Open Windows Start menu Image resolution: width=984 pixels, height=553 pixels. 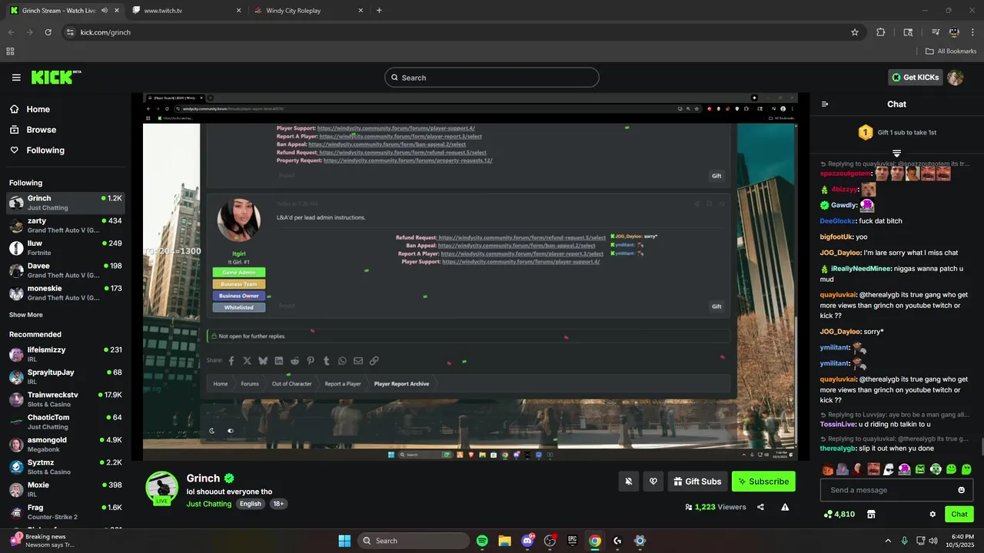click(x=344, y=541)
